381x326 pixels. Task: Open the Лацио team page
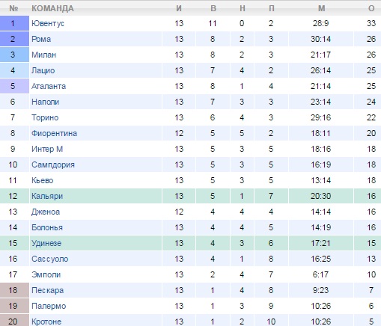(x=43, y=70)
